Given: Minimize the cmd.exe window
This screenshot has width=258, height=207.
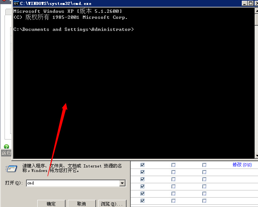Looking at the screenshot, I should (244, 3).
